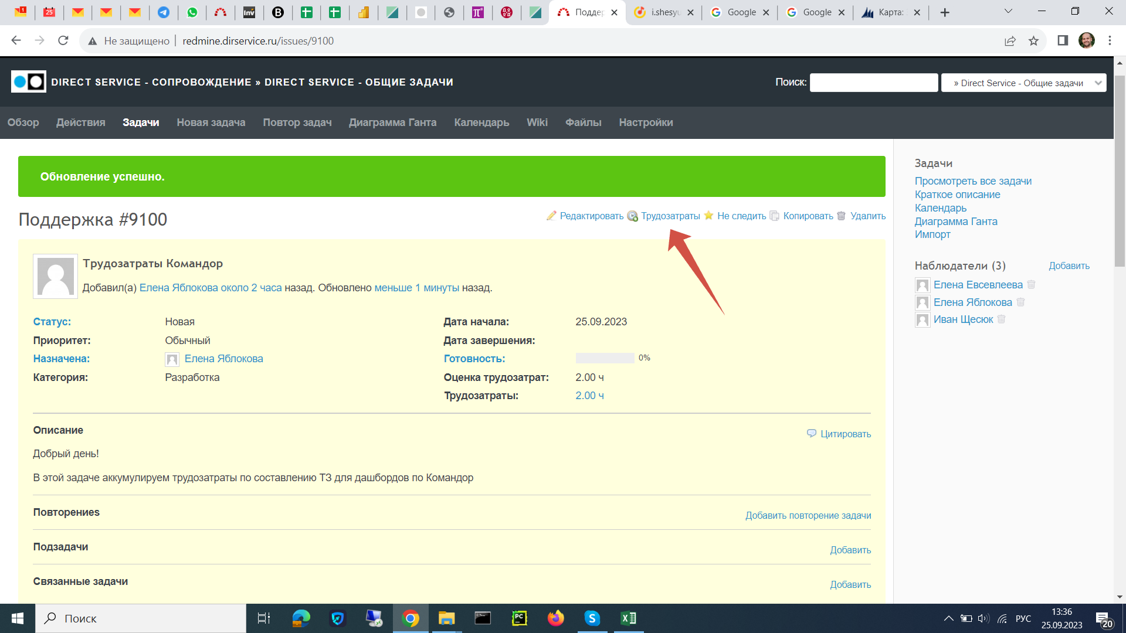
Task: Click the Готовность progress bar
Action: (604, 358)
